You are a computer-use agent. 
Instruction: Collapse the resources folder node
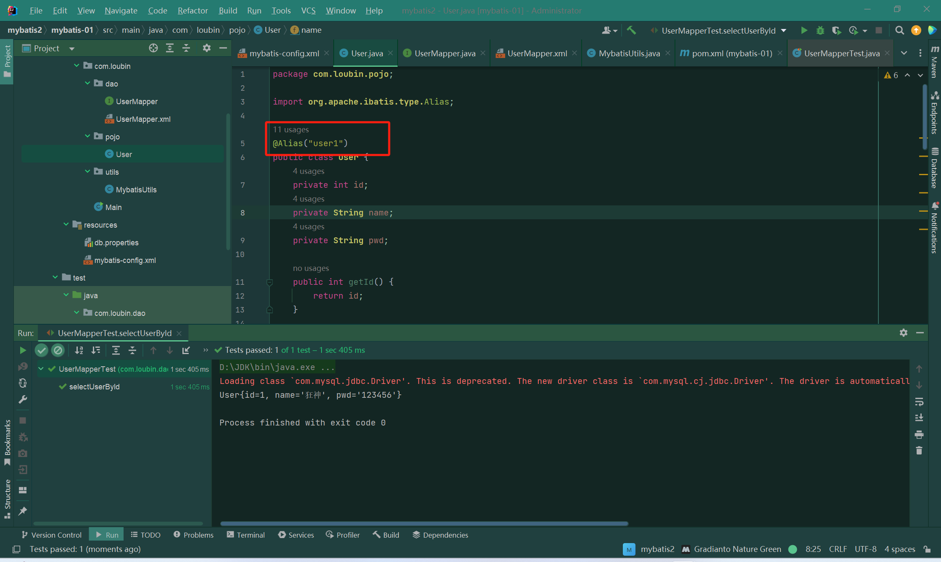[66, 225]
